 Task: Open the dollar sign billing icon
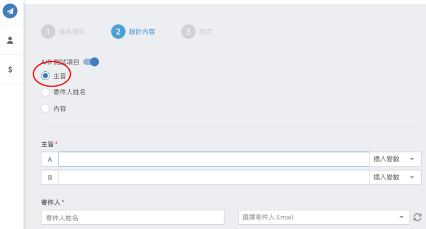(10, 70)
